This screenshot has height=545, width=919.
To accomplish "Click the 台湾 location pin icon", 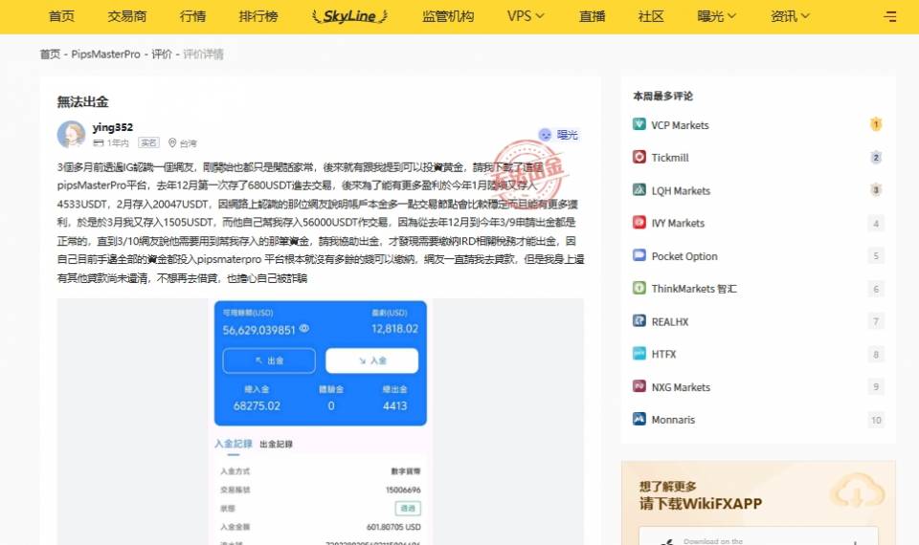I will coord(172,142).
